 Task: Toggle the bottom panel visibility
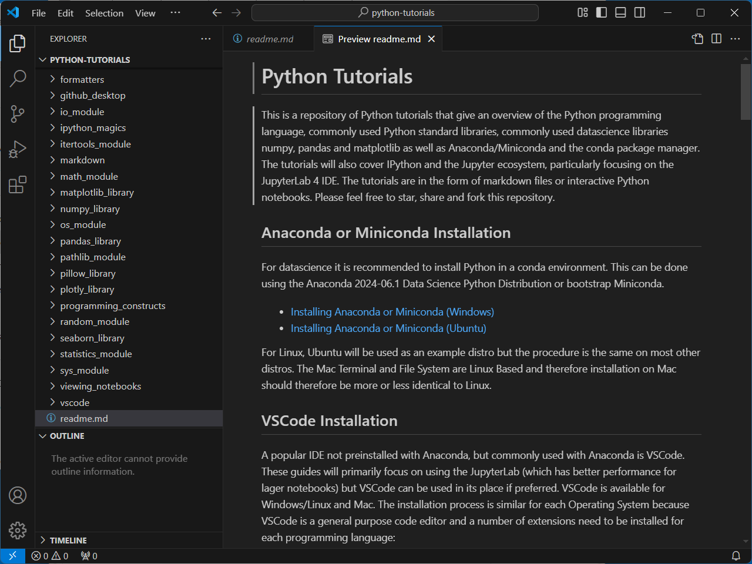point(620,13)
